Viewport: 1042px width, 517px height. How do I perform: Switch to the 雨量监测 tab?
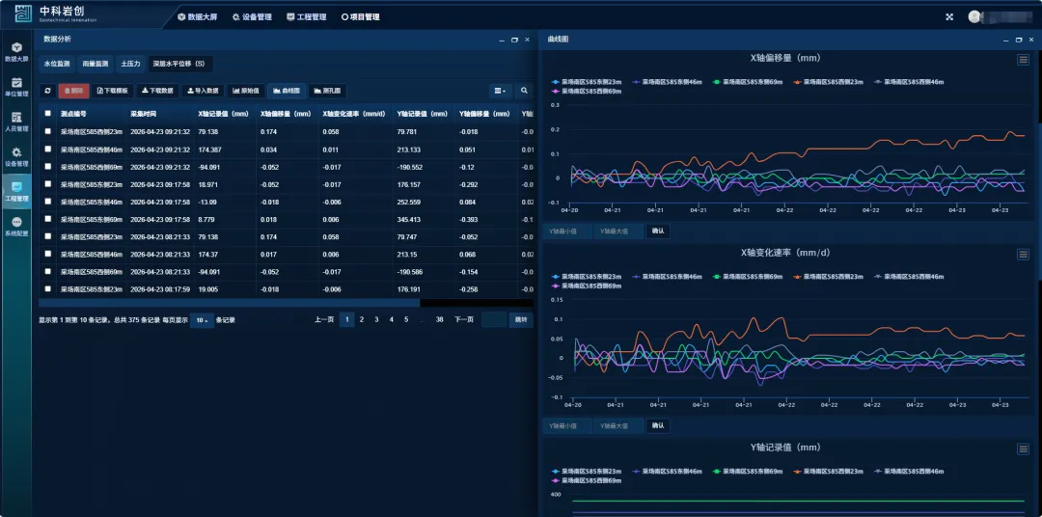[96, 64]
